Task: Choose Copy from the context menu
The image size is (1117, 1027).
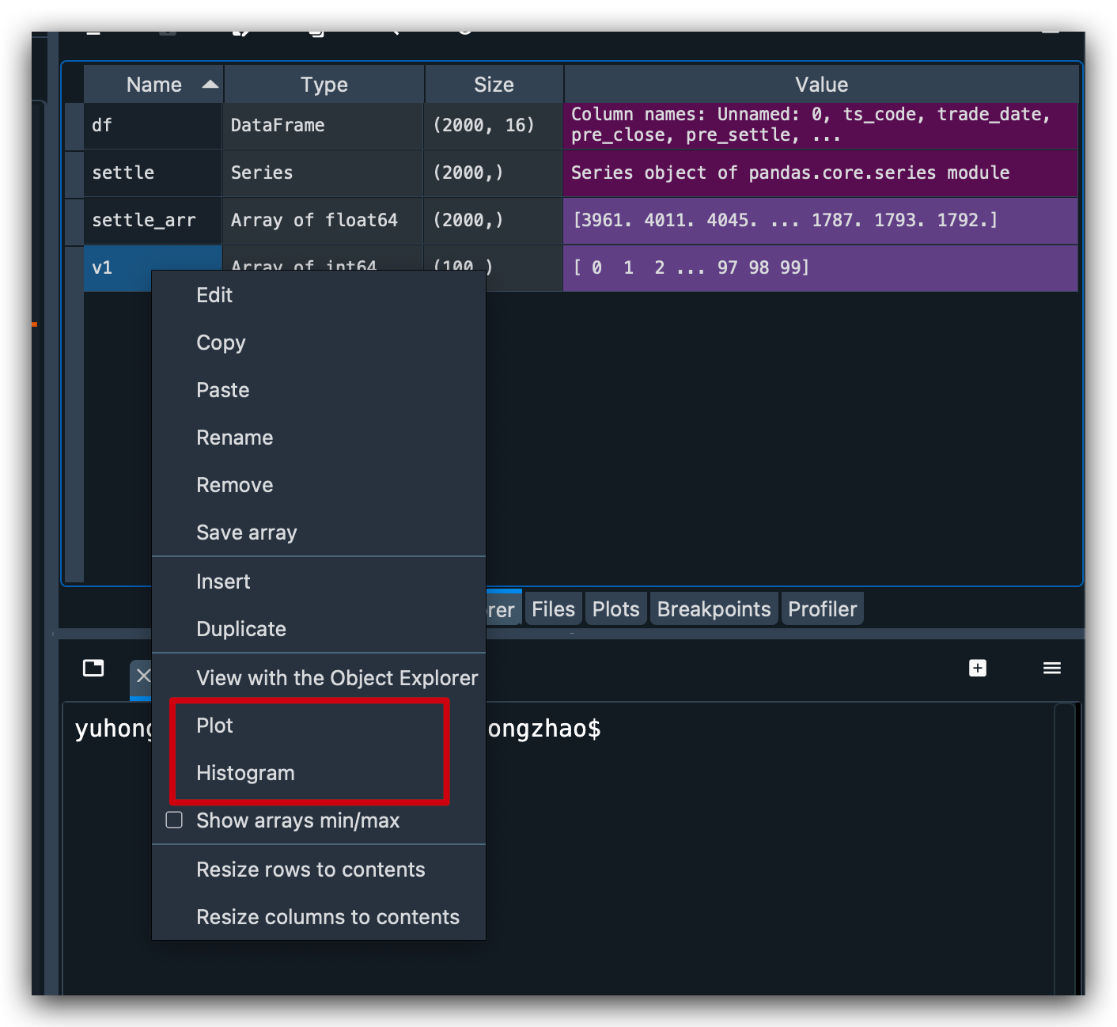Action: [319, 343]
